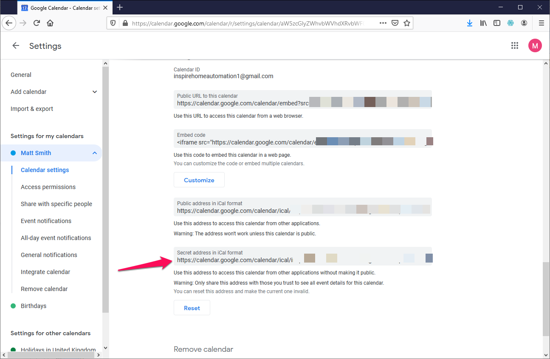Go to the browser Home page

[x=50, y=23]
